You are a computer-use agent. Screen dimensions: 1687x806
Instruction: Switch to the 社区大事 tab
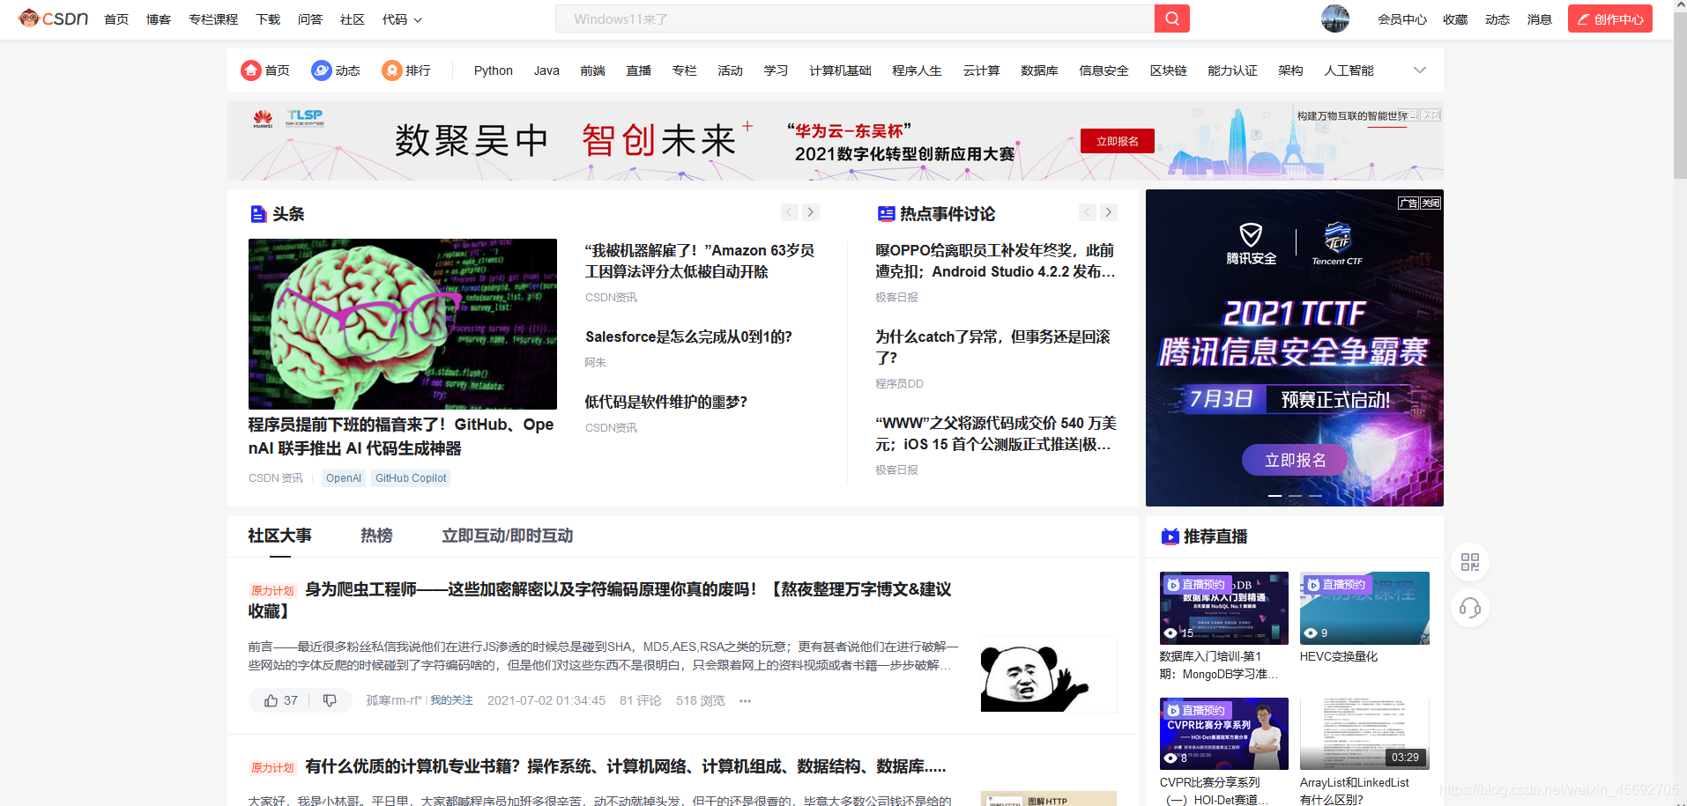tap(279, 536)
